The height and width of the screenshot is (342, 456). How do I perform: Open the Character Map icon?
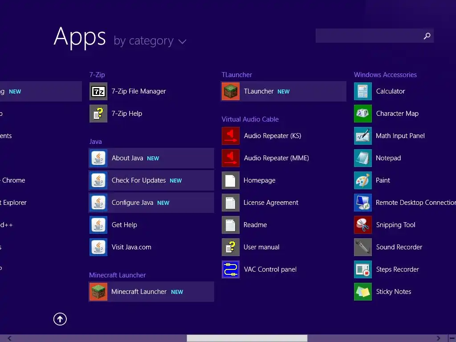click(363, 114)
